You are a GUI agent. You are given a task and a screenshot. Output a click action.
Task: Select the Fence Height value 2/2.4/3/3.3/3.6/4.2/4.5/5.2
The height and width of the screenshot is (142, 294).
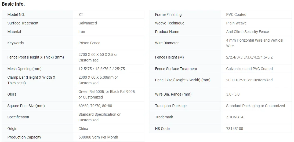[x=249, y=57]
